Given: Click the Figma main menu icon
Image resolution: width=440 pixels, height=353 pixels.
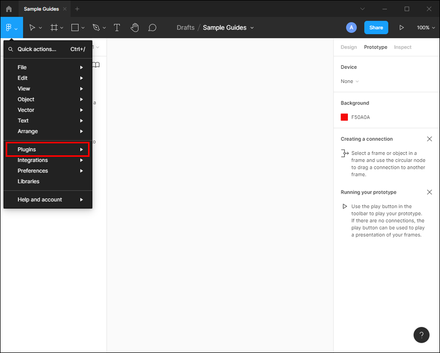Looking at the screenshot, I should (11, 27).
